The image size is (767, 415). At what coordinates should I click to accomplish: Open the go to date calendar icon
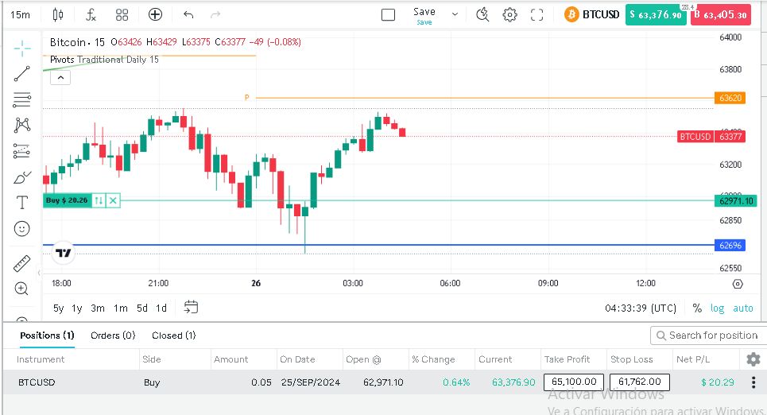click(191, 308)
